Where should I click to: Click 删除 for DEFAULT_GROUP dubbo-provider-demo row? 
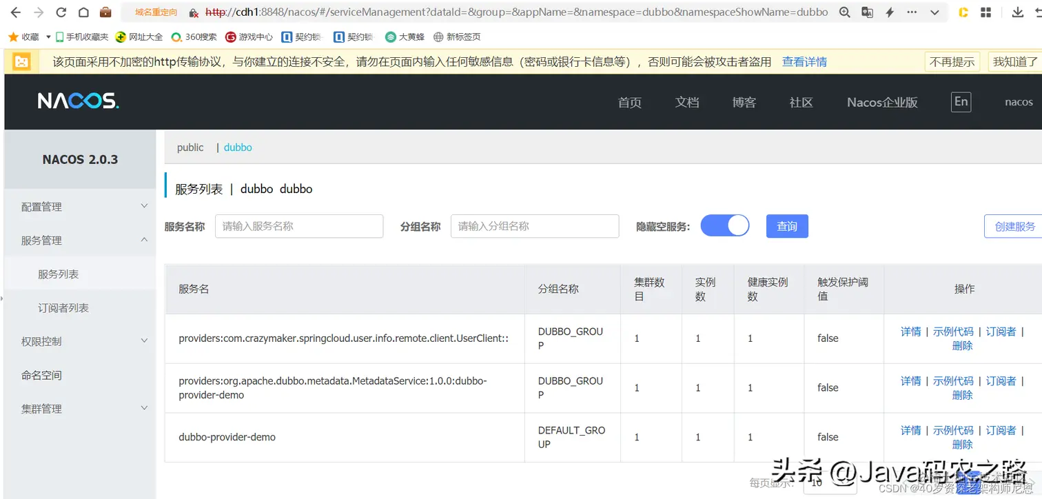click(x=962, y=445)
